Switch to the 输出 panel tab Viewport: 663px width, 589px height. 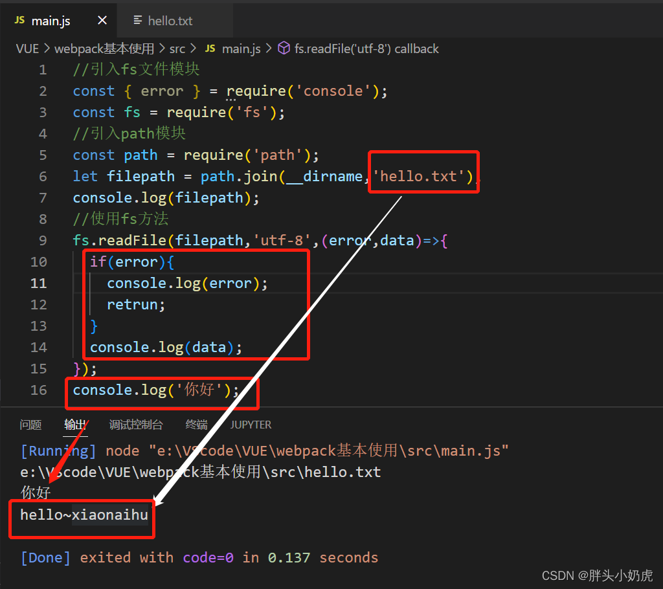click(x=74, y=425)
